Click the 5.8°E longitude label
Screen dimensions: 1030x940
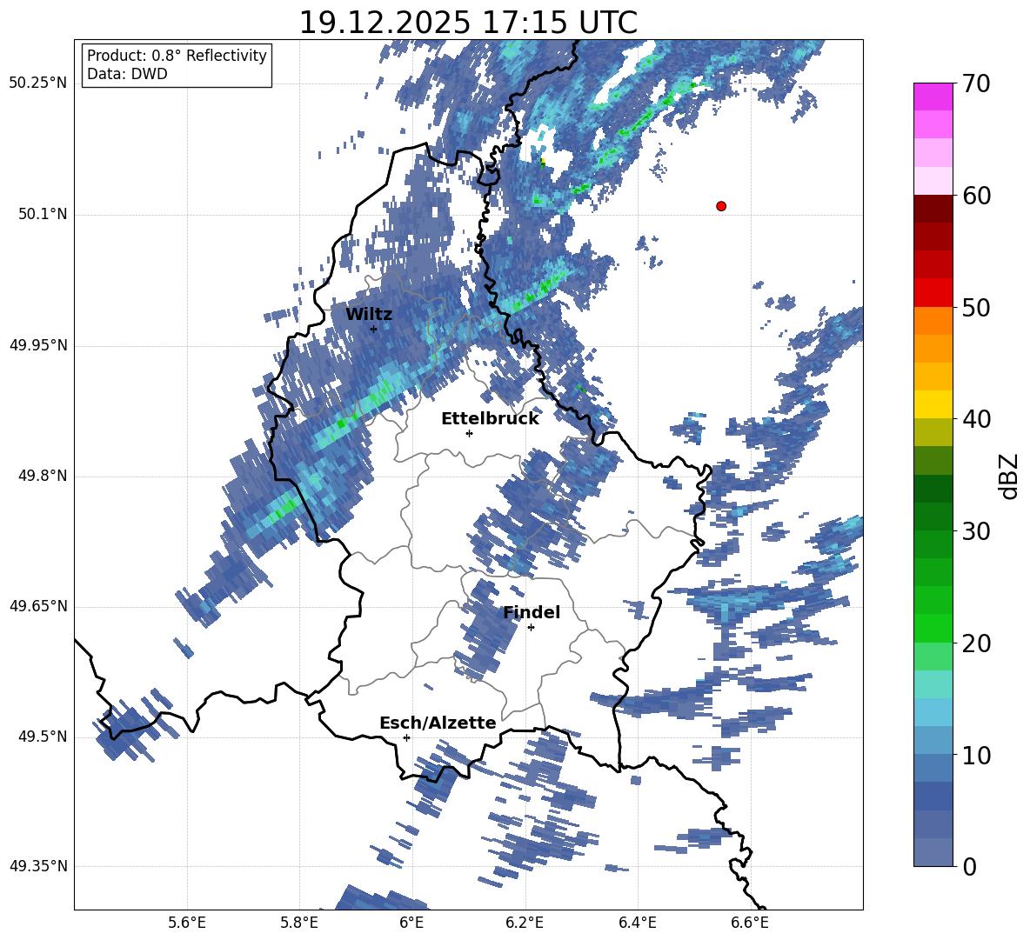click(x=299, y=923)
